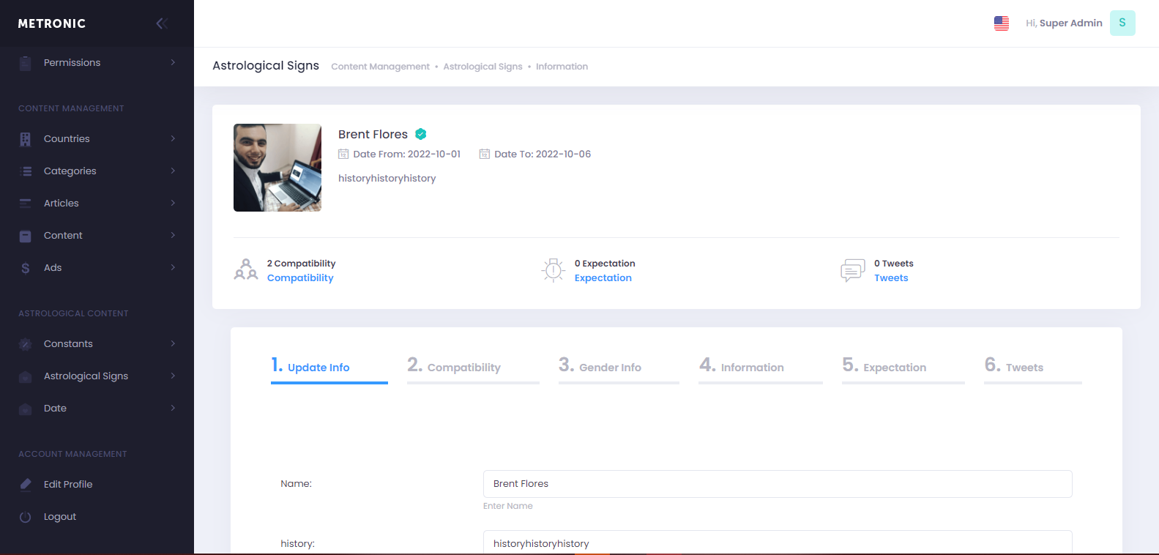Click the Tweets chat bubble icon

coord(852,270)
